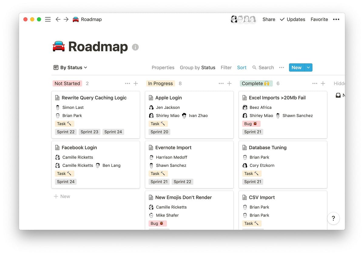Open the Properties menu
This screenshot has height=255, width=364.
point(163,68)
